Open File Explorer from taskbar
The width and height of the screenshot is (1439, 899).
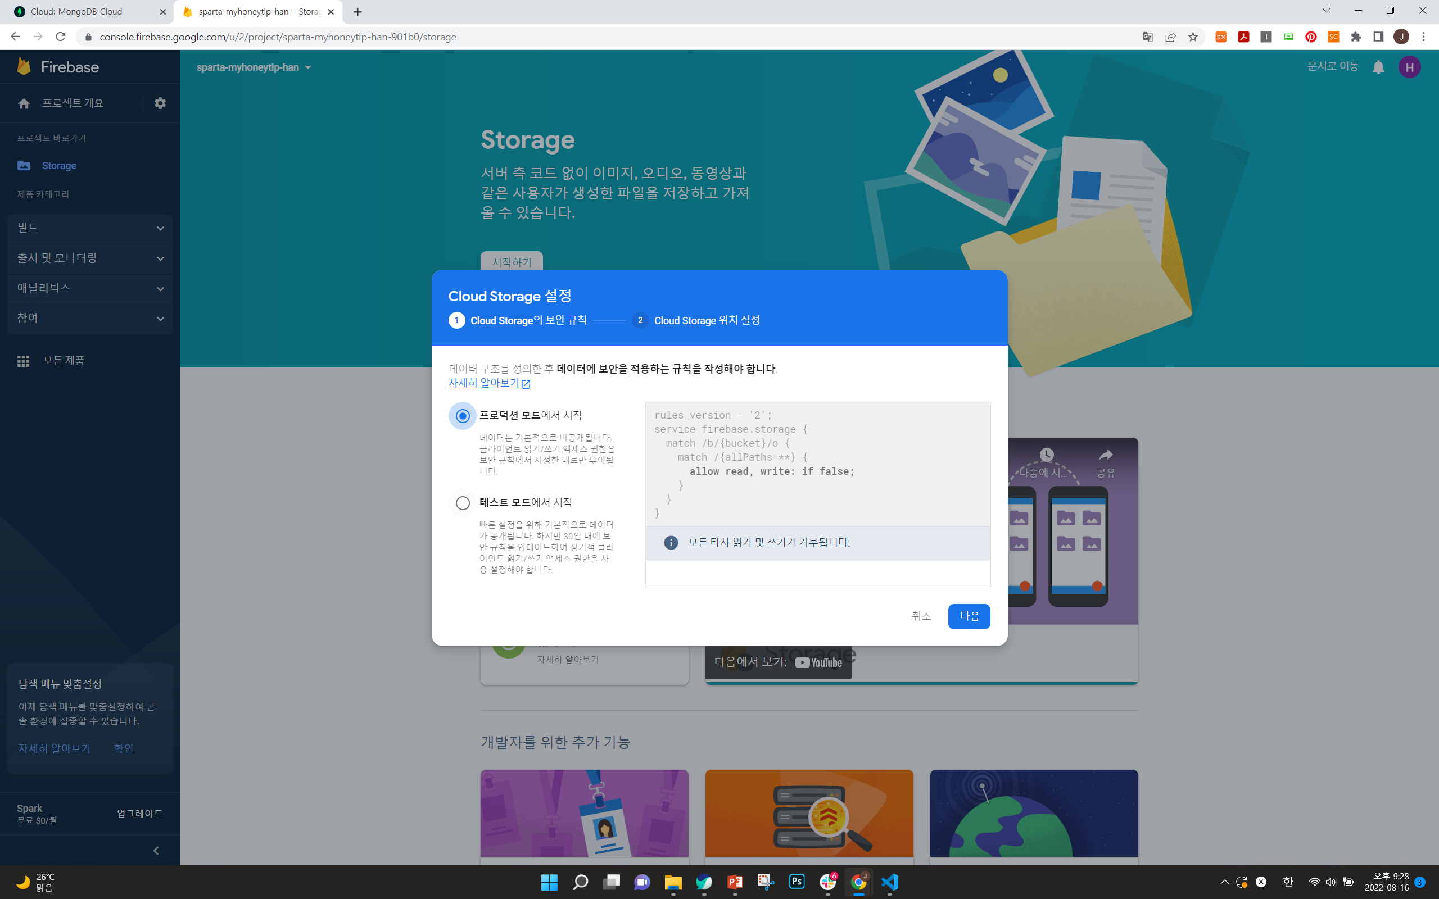[673, 882]
